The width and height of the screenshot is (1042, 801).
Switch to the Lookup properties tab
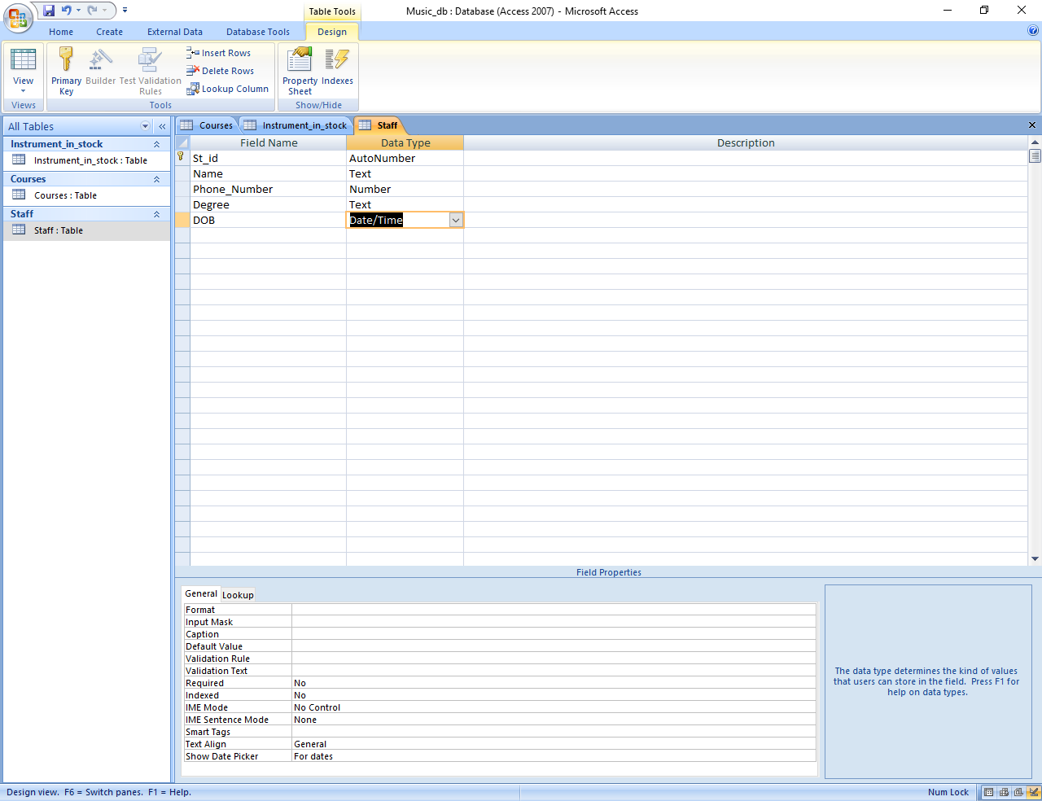coord(238,595)
